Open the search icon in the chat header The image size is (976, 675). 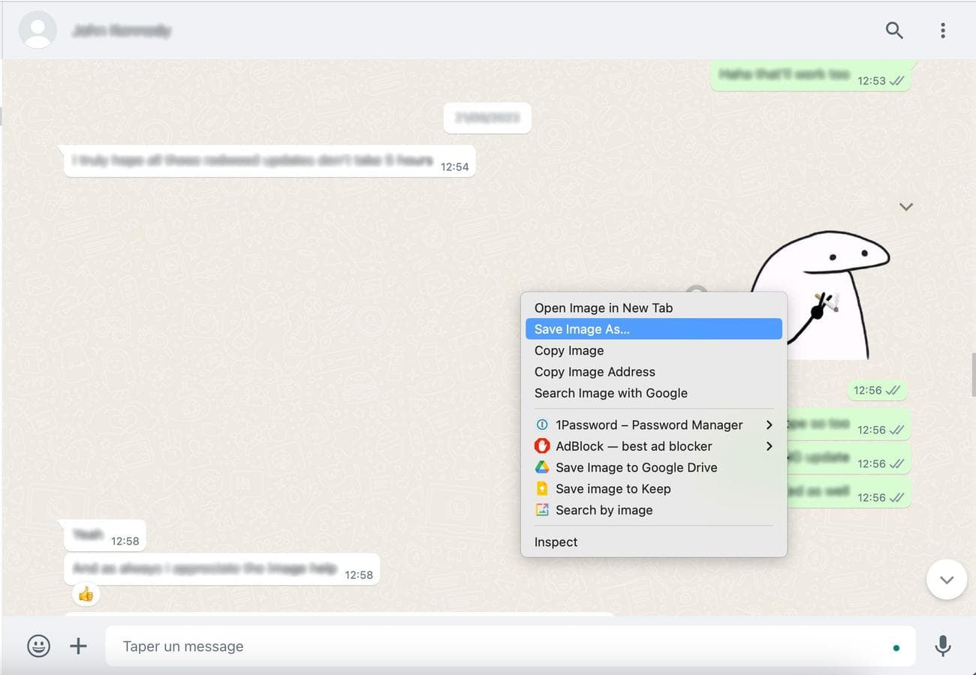(x=893, y=30)
